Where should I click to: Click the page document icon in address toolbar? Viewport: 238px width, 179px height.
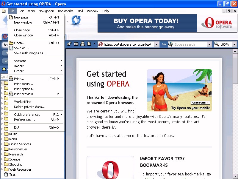(89, 44)
